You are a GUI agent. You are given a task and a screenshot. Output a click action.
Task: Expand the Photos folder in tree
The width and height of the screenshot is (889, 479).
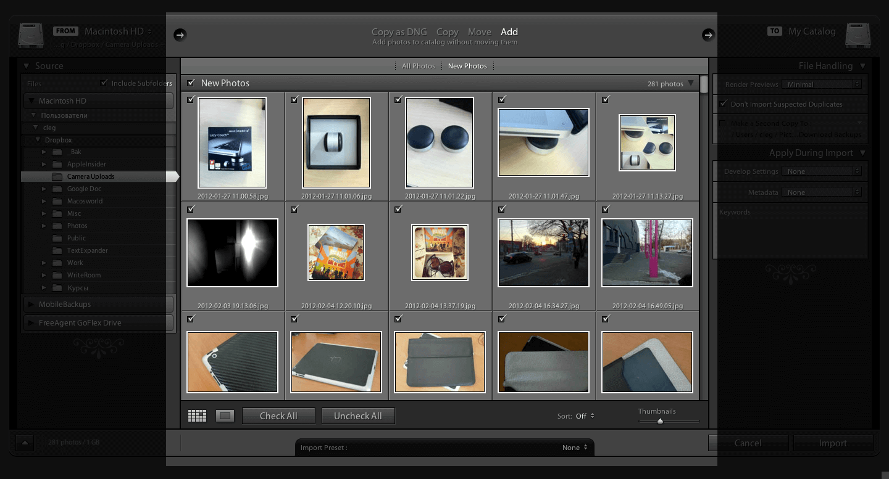pyautogui.click(x=44, y=226)
